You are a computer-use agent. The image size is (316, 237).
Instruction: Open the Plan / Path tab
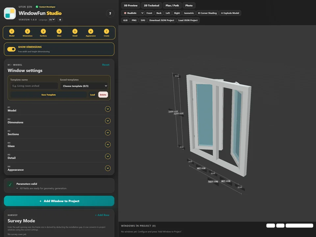click(172, 6)
